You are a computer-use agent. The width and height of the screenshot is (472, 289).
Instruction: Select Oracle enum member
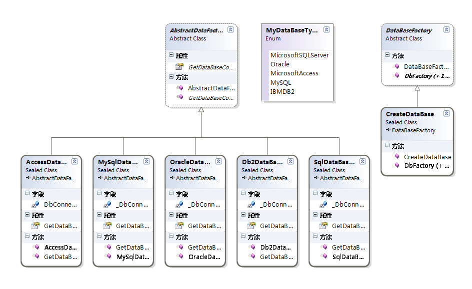tap(280, 64)
